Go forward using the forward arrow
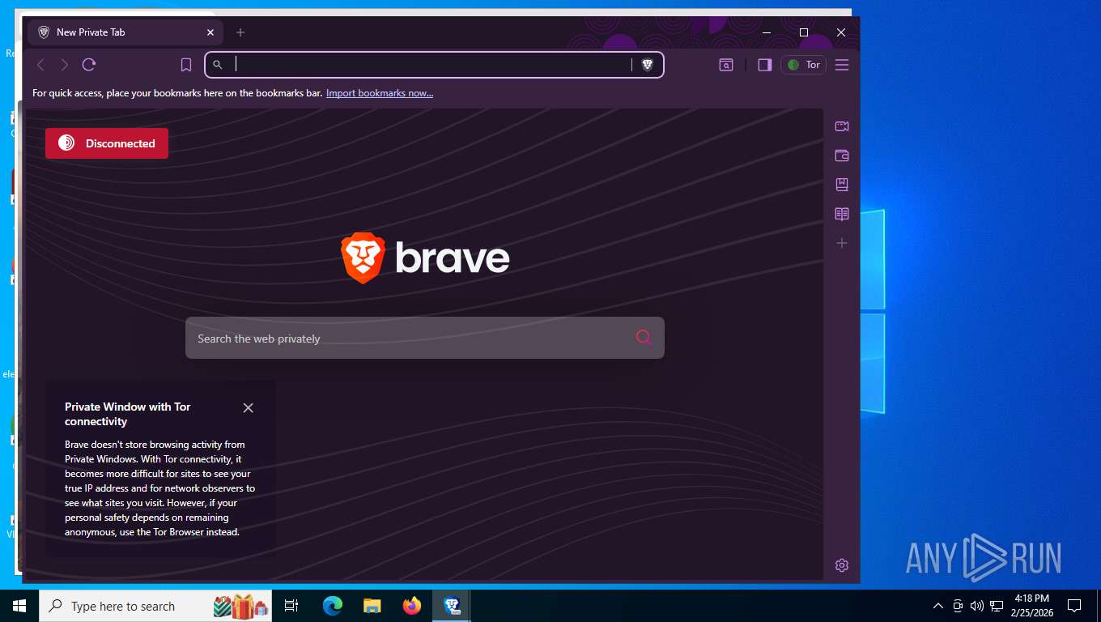This screenshot has width=1101, height=622. tap(65, 65)
